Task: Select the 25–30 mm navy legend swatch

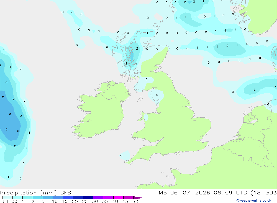Action: pos(88,197)
